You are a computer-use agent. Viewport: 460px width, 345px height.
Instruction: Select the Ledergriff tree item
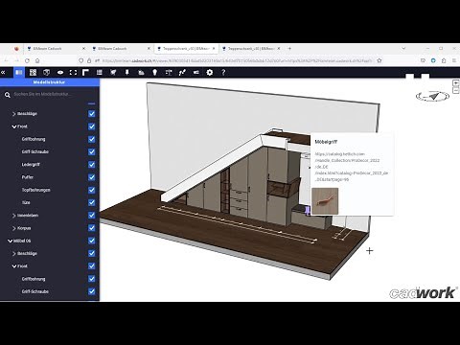click(31, 165)
